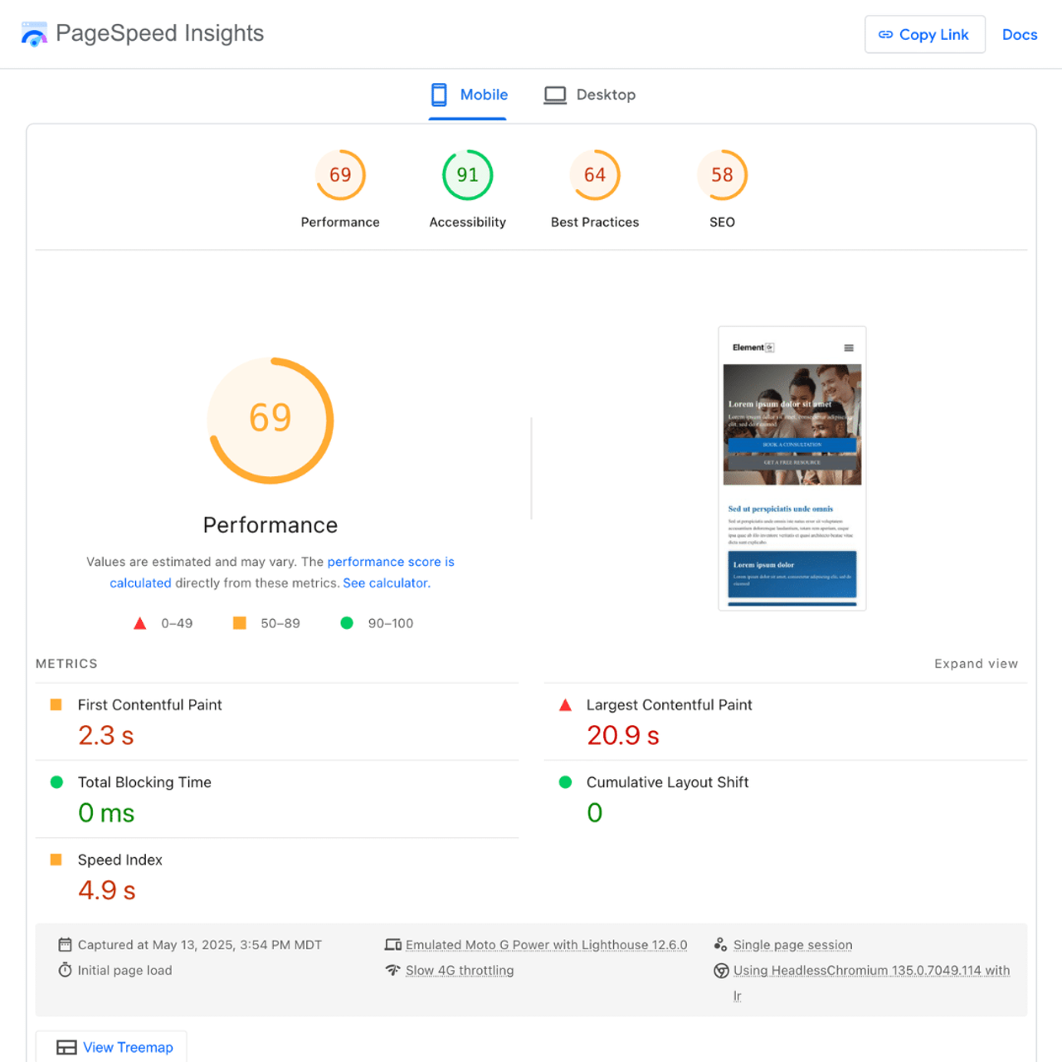The image size is (1062, 1062).
Task: Click the METRICS section heading
Action: point(66,664)
